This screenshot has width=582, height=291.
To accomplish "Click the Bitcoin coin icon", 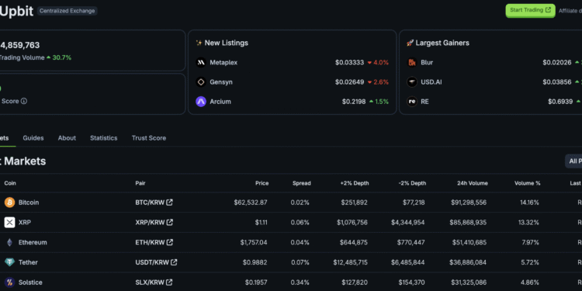I will pos(9,203).
